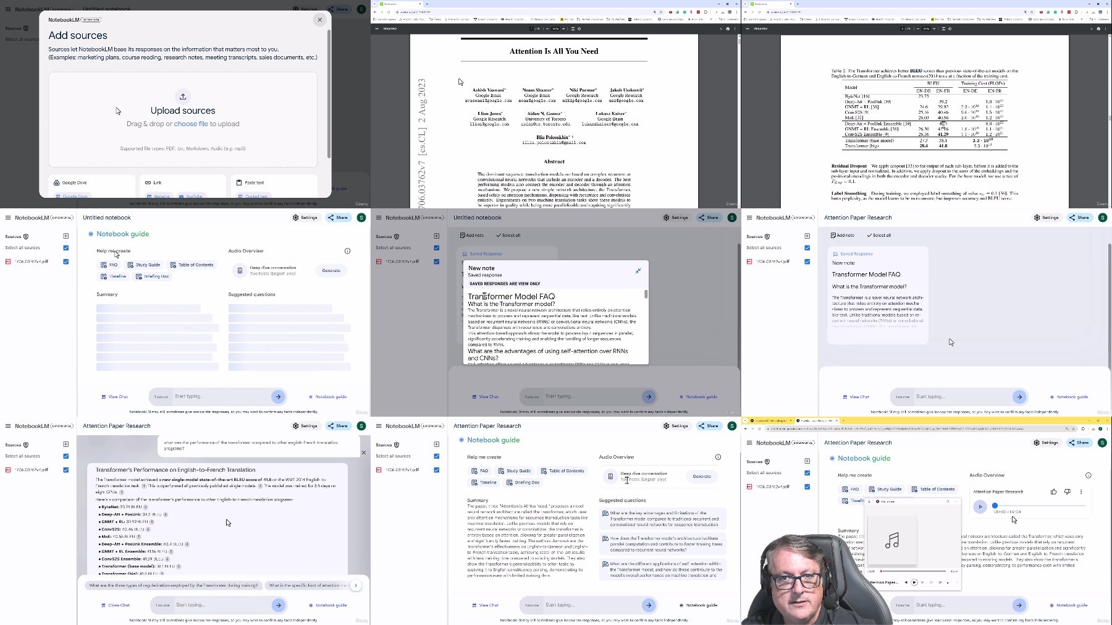The height and width of the screenshot is (625, 1112).
Task: Click previous track in the media player popup
Action: pyautogui.click(x=906, y=582)
